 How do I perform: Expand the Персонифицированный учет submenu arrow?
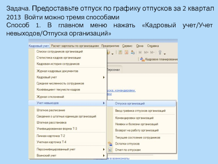click(x=104, y=149)
